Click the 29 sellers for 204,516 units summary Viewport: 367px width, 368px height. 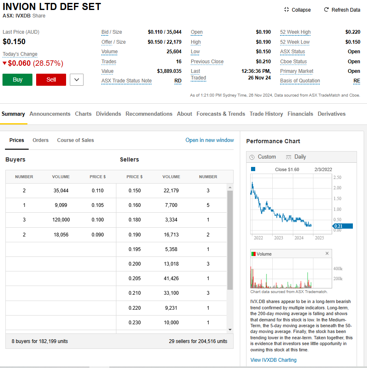coord(198,341)
